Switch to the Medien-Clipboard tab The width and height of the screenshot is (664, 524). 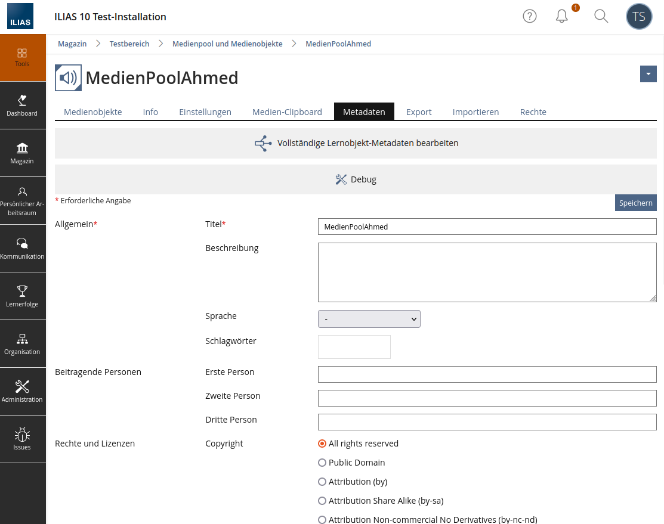(287, 112)
